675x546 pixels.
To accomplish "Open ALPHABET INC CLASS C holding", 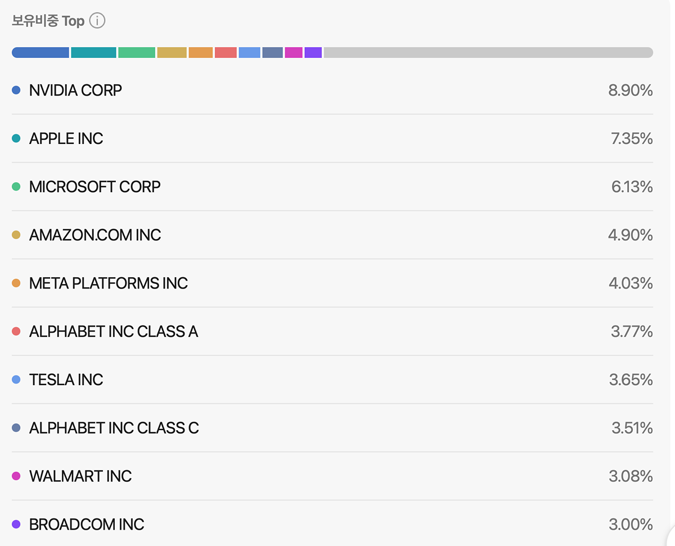I will tap(114, 428).
